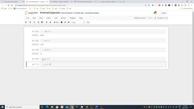Select output value 2.0
Image resolution: width=194 pixels, height=109 pixels.
click(x=42, y=35)
